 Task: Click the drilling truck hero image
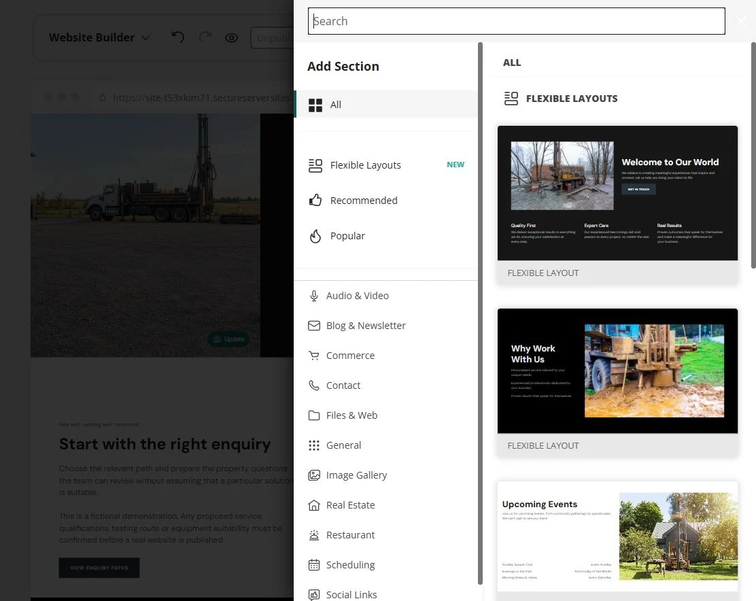(145, 235)
